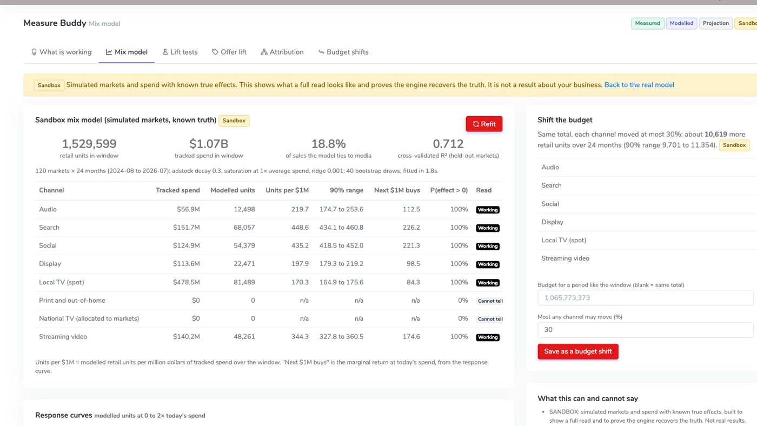The height and width of the screenshot is (426, 757).
Task: Click Cannot tell in the National TV row
Action: point(490,319)
